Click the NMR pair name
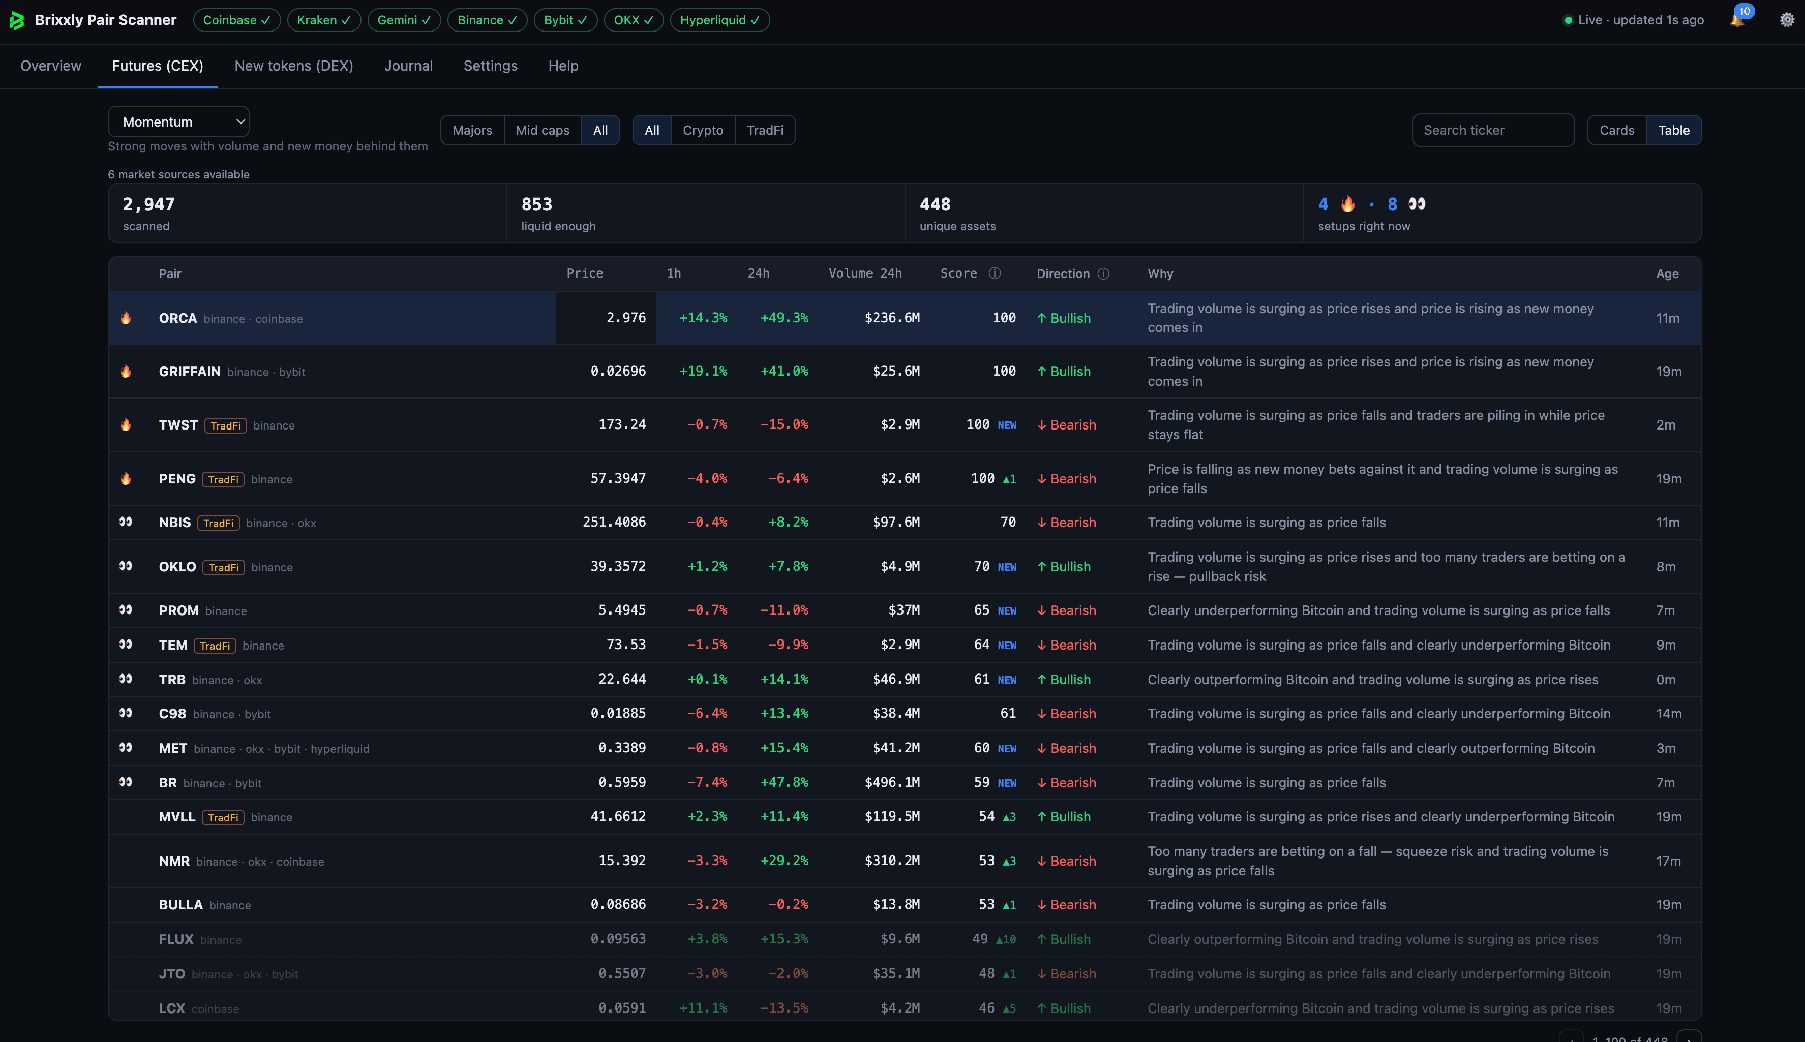Image resolution: width=1805 pixels, height=1042 pixels. 174,861
